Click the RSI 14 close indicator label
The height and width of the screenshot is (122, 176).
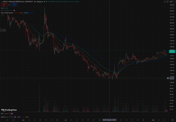pos(5,114)
